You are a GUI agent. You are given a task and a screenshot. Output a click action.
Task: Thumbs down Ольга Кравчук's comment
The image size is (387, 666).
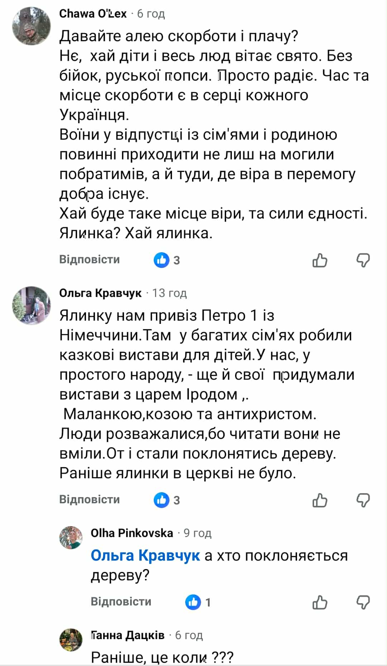pos(363,500)
